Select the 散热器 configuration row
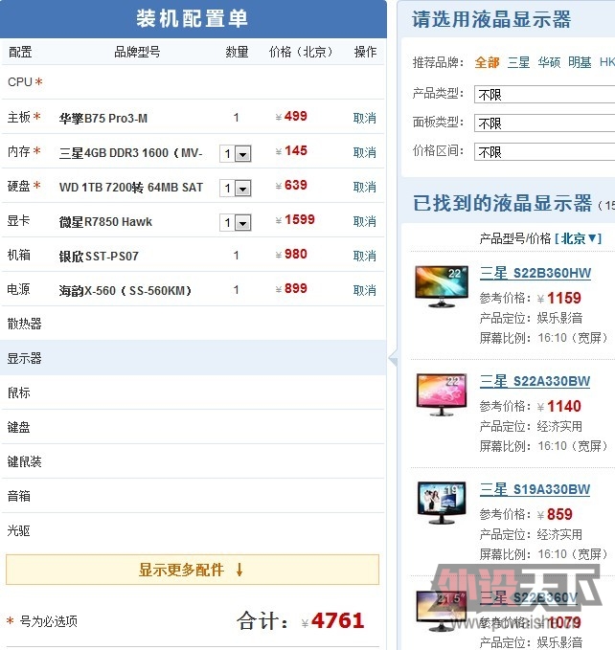 click(x=194, y=324)
